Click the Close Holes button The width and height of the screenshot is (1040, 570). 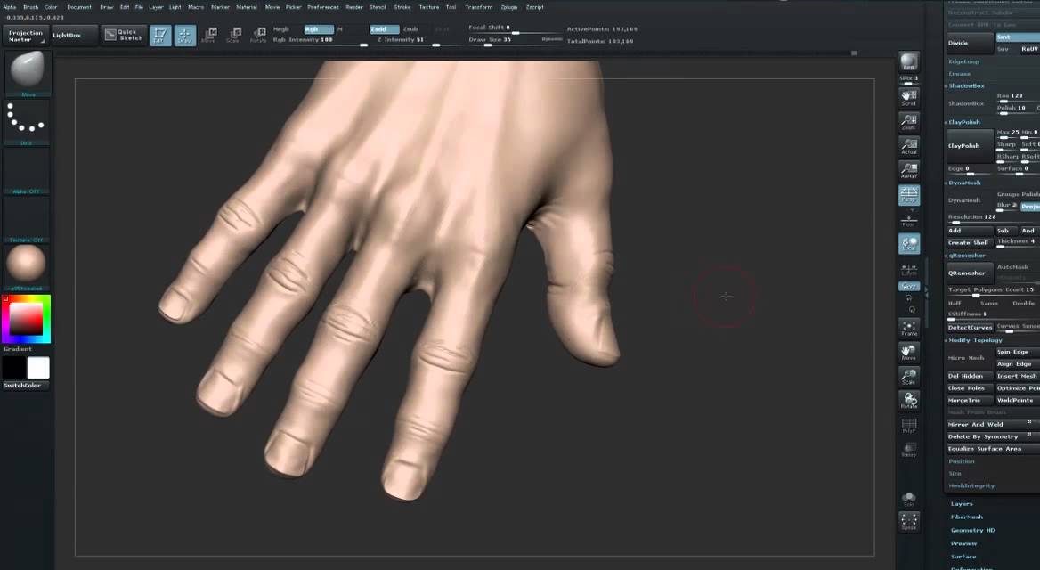[x=970, y=388]
